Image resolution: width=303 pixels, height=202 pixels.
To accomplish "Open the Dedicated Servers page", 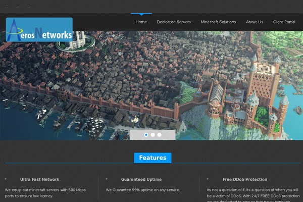I will [174, 22].
